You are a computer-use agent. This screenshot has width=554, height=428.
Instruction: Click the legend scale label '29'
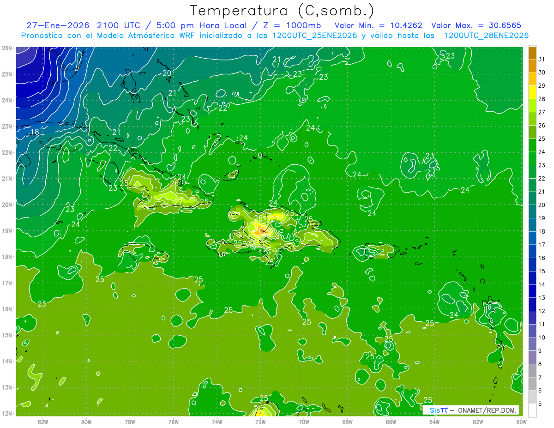tap(542, 85)
